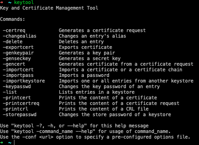
Task: Click 'Exports certificate' description
Action: (x=85, y=47)
